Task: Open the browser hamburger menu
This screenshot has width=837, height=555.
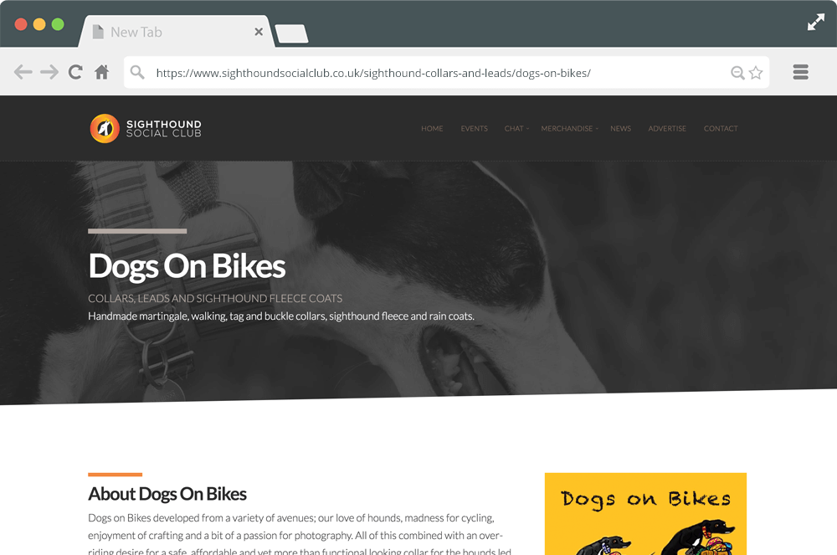Action: (x=801, y=72)
